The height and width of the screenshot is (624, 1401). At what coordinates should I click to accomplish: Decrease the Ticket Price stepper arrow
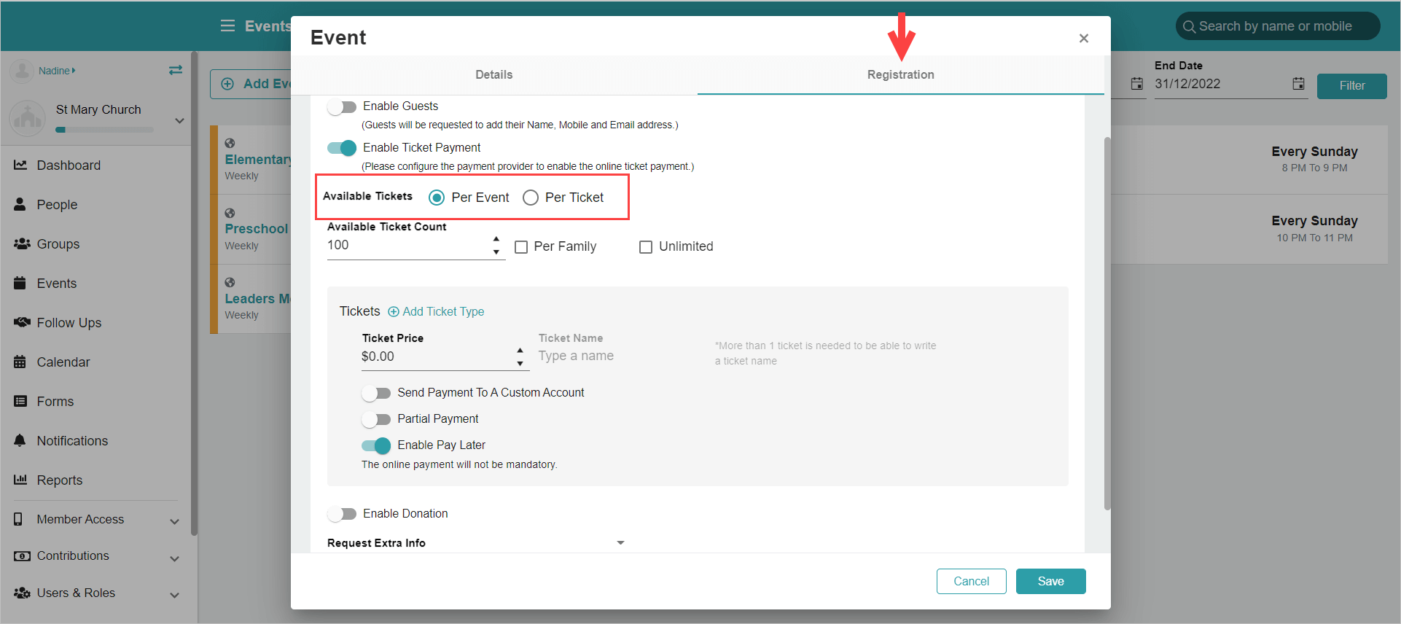click(520, 364)
